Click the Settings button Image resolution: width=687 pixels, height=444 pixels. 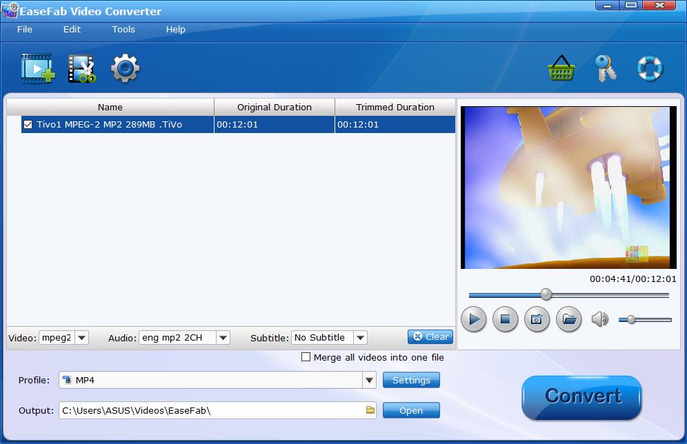pyautogui.click(x=411, y=380)
